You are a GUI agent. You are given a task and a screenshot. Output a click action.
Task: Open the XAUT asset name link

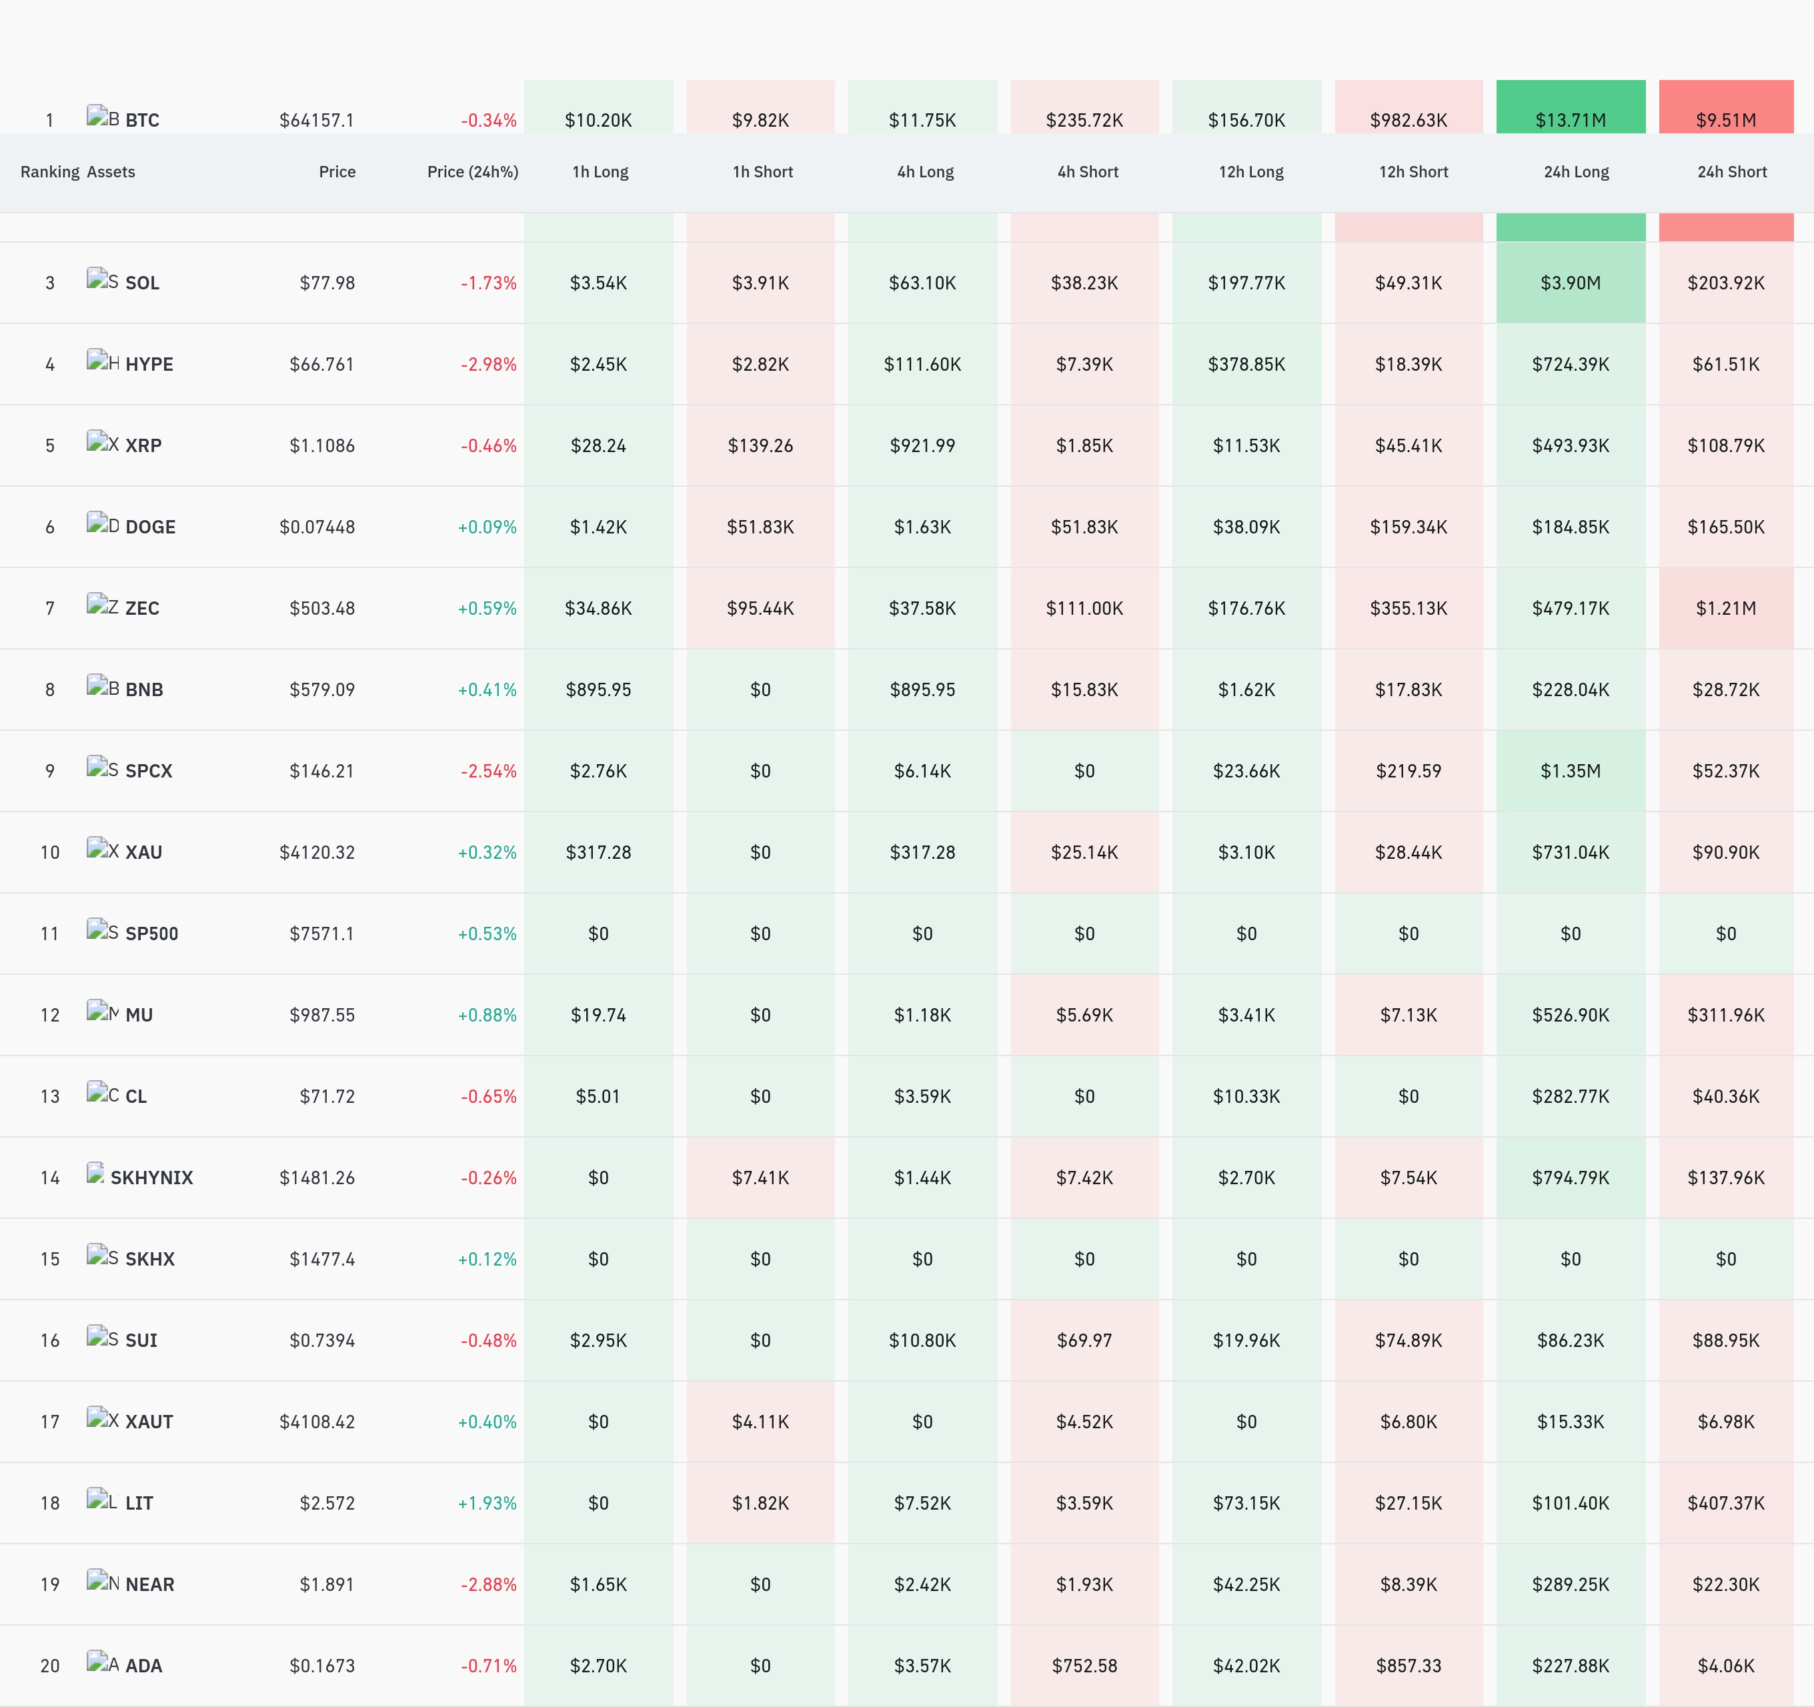149,1422
